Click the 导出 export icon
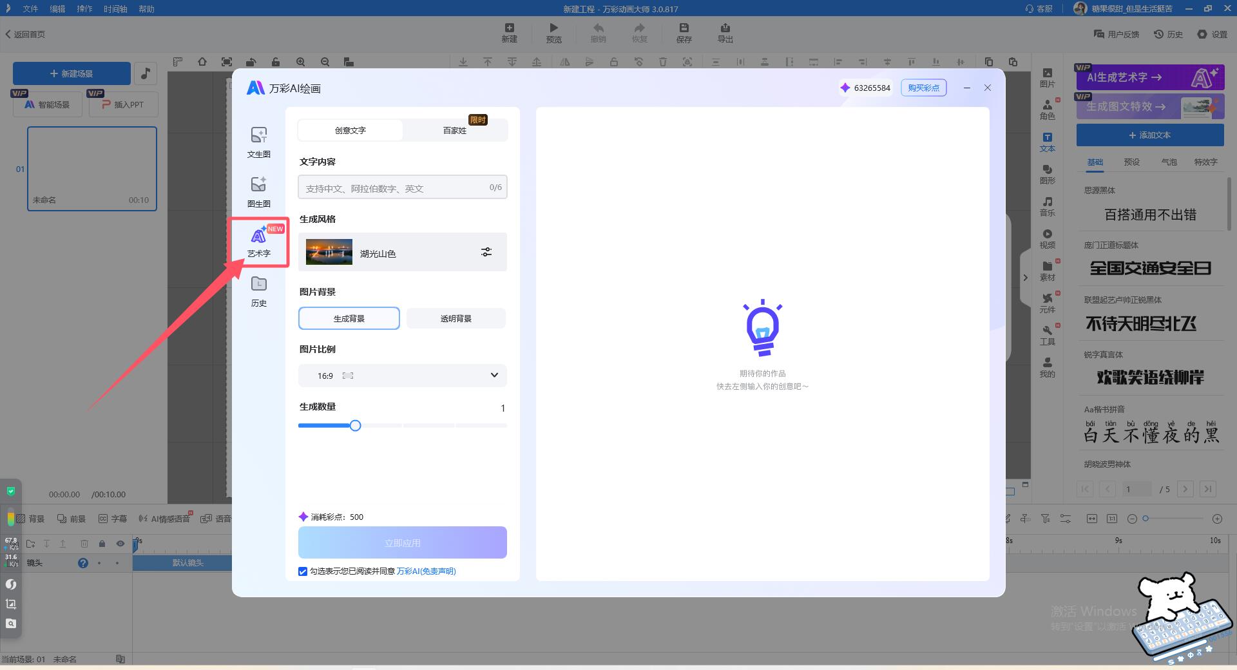Screen dimensions: 1237x670 pos(725,33)
